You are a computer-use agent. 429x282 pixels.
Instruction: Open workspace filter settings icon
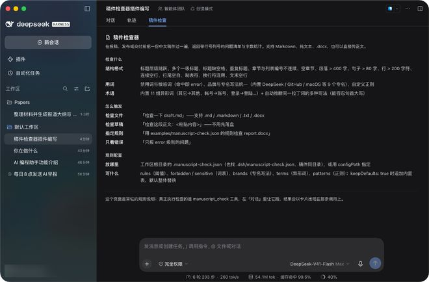click(76, 88)
